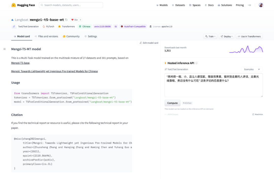Screen dimensions: 274x179
Task: Open the table of contents icon
Action: tap(4, 49)
